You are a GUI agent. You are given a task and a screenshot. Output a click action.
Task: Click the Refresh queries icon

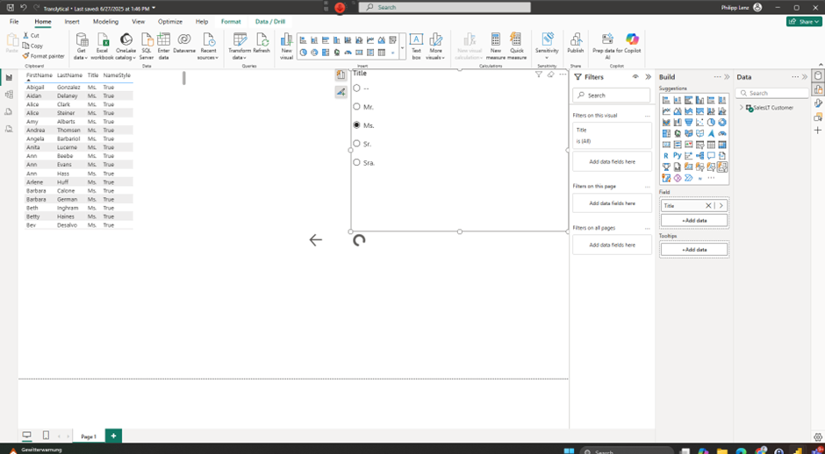262,40
